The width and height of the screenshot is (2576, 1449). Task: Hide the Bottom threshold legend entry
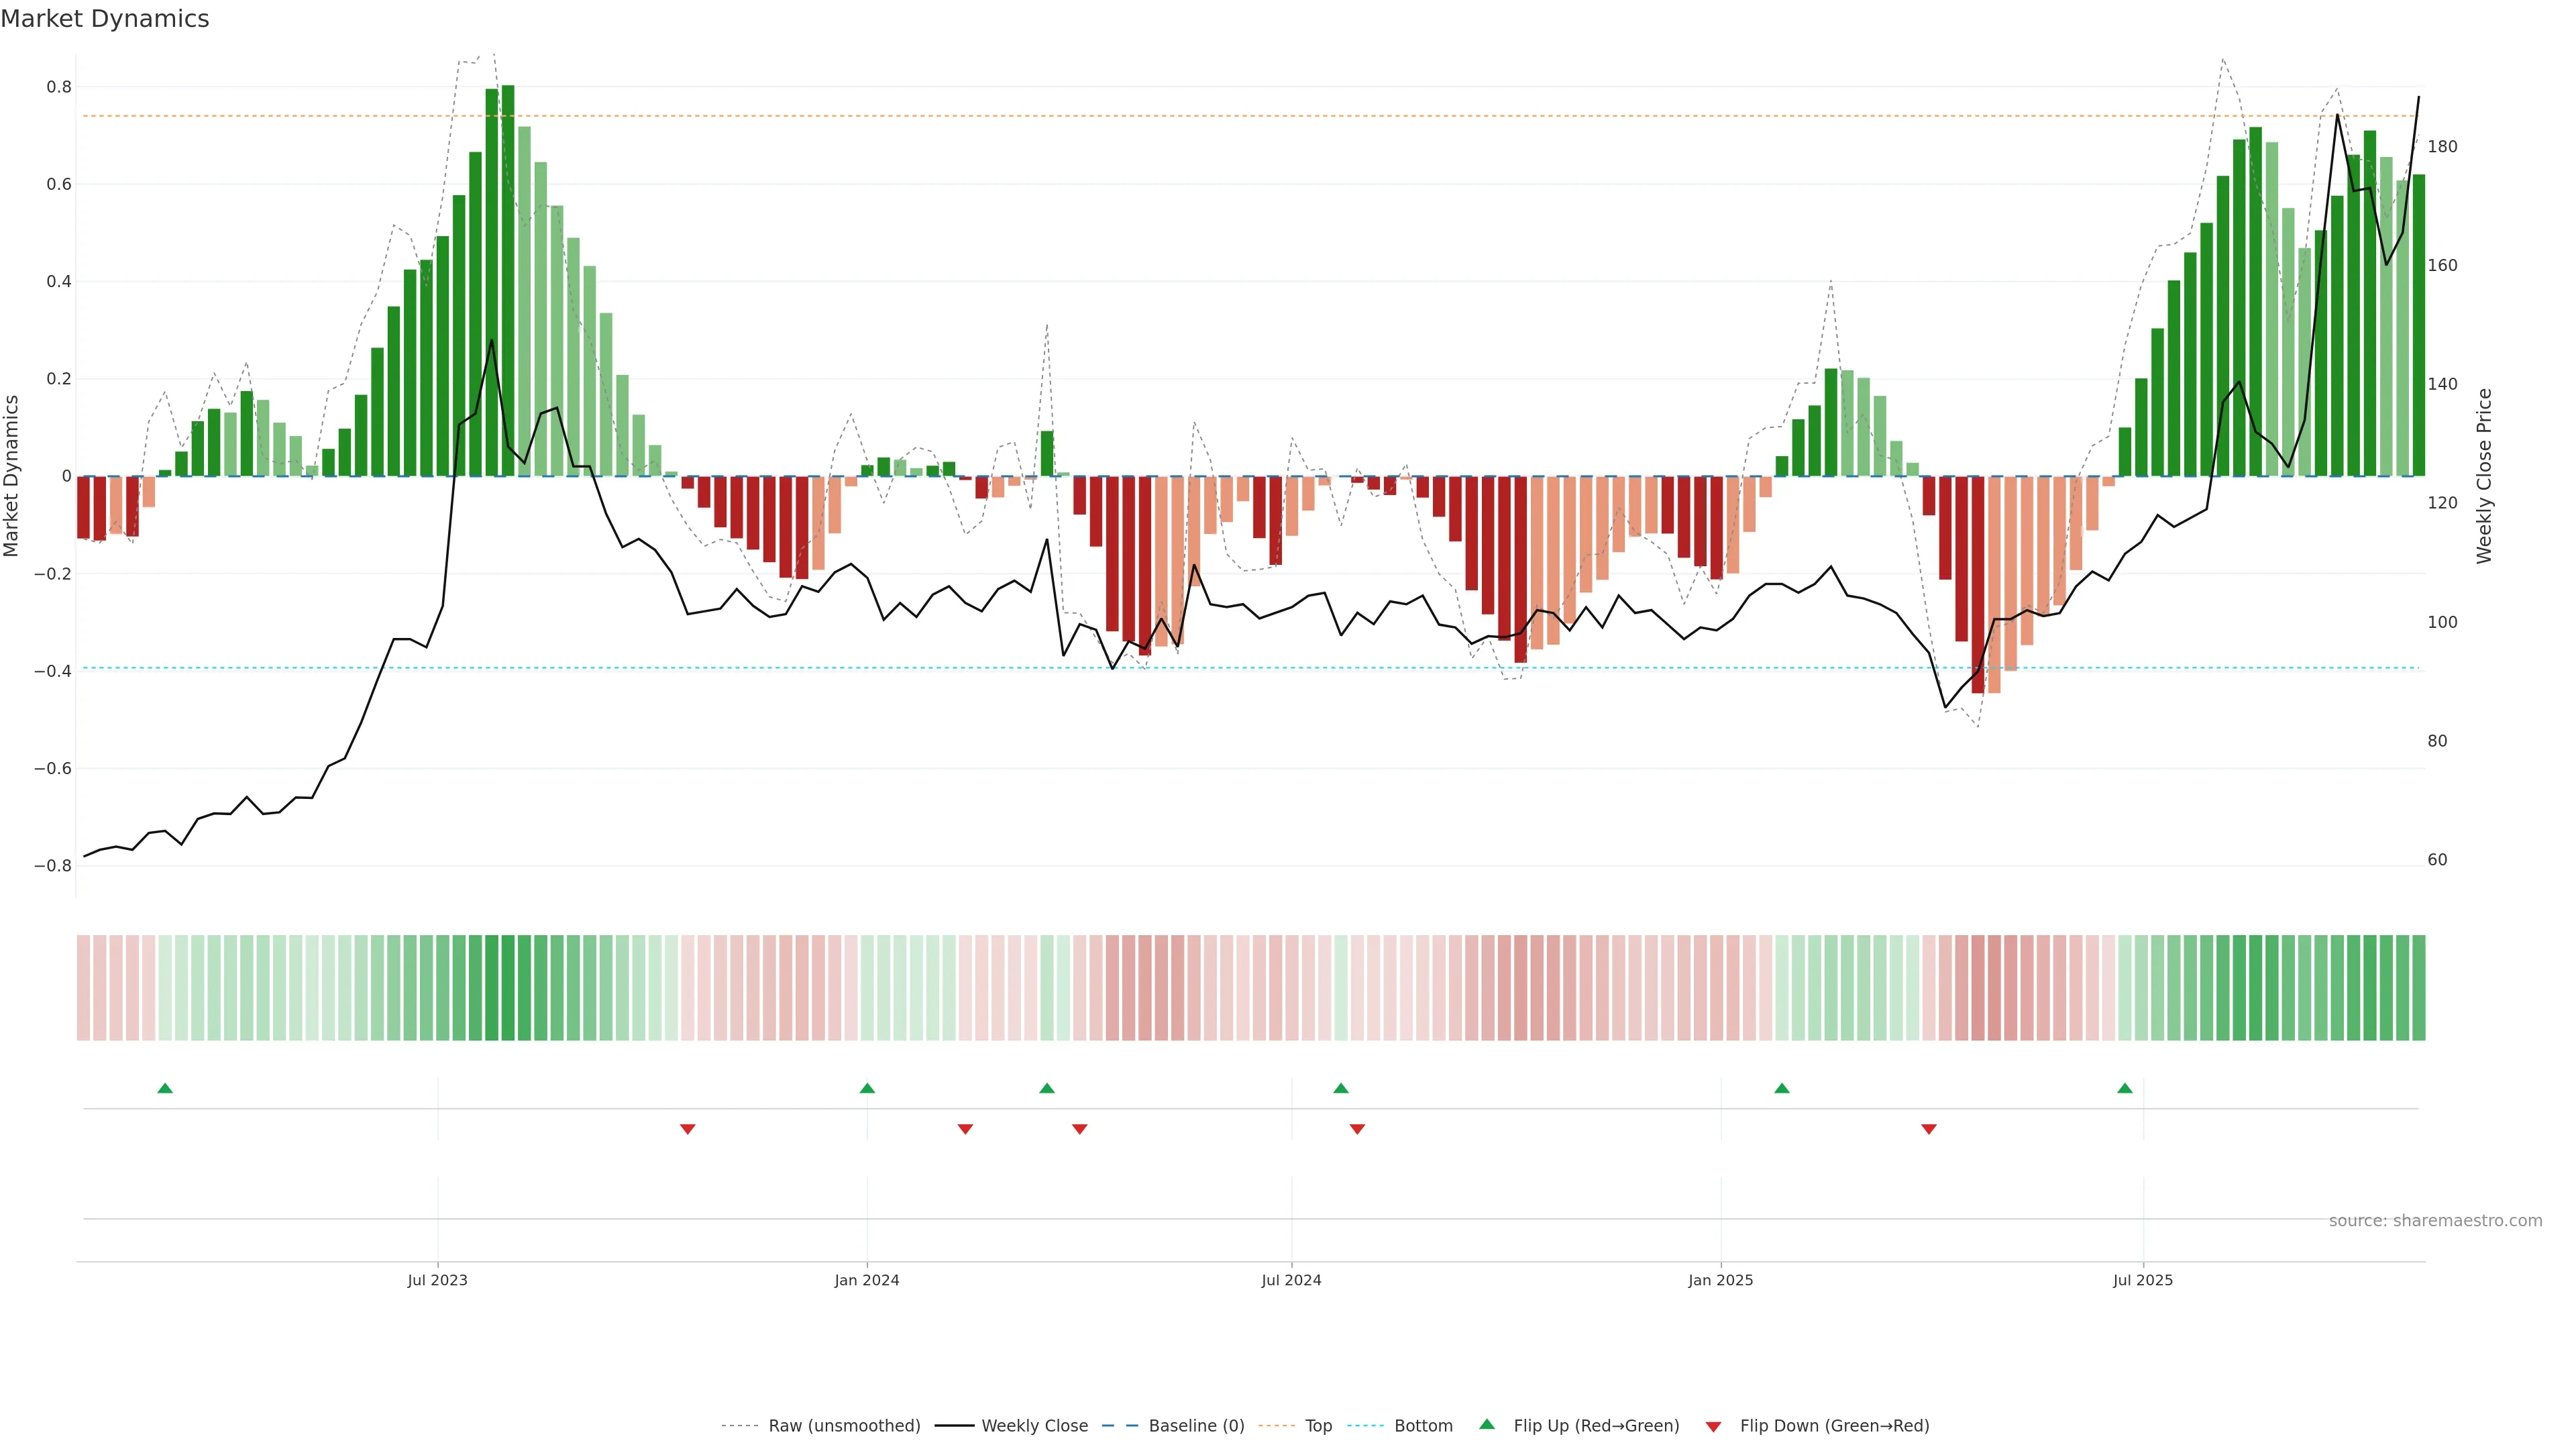(x=1423, y=1426)
